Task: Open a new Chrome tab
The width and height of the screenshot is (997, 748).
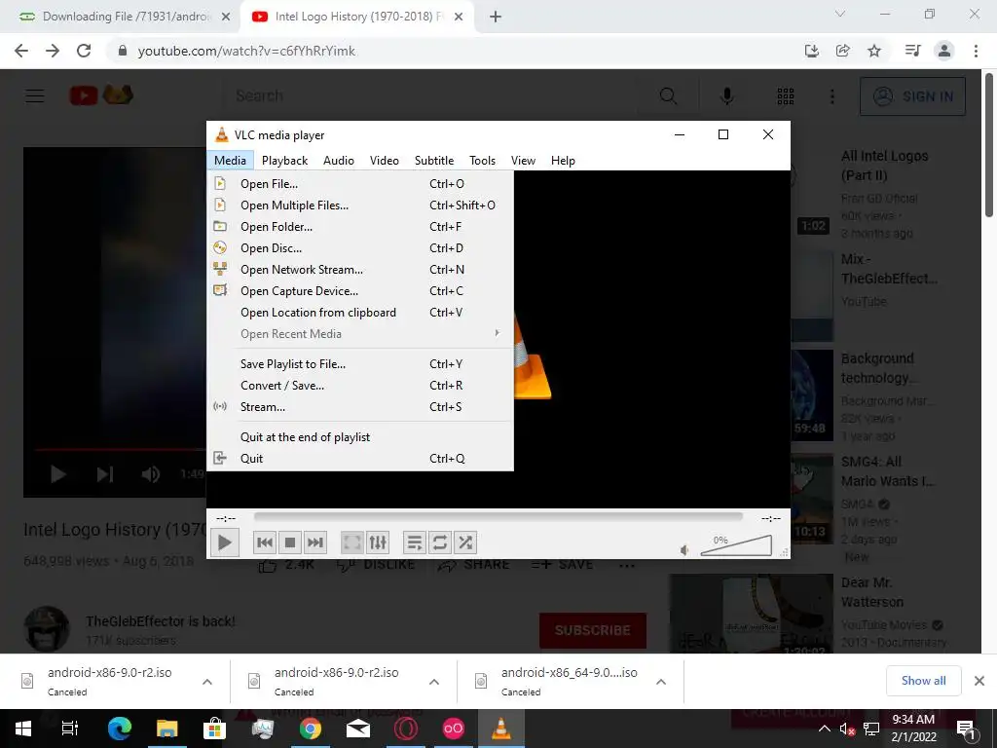Action: [496, 17]
